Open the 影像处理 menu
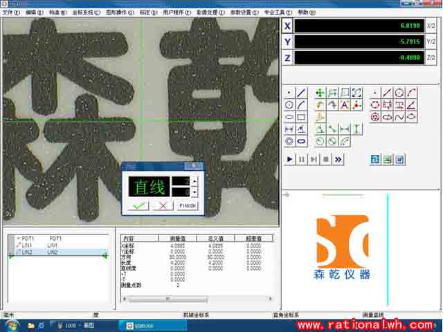This screenshot has height=332, width=443. (x=210, y=12)
